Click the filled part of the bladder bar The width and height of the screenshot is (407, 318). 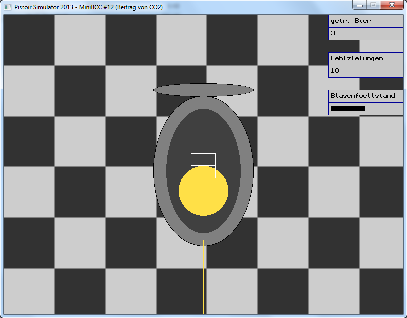pos(347,108)
